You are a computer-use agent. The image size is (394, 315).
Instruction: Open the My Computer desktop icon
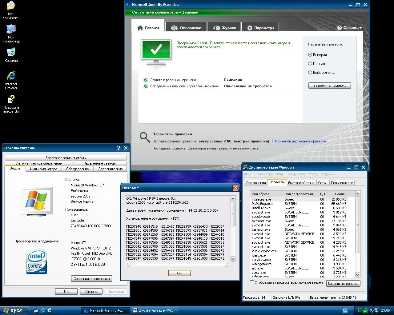point(11,33)
